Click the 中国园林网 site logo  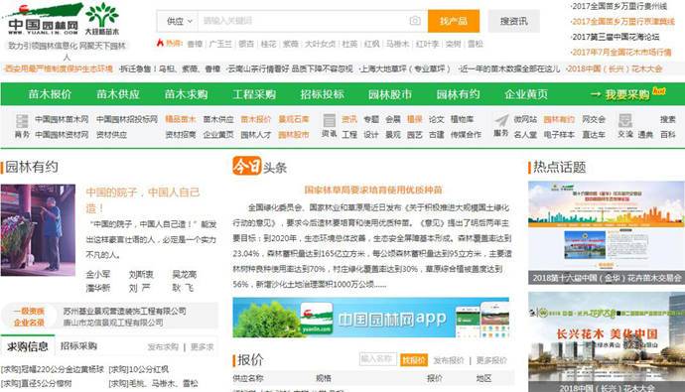click(42, 20)
